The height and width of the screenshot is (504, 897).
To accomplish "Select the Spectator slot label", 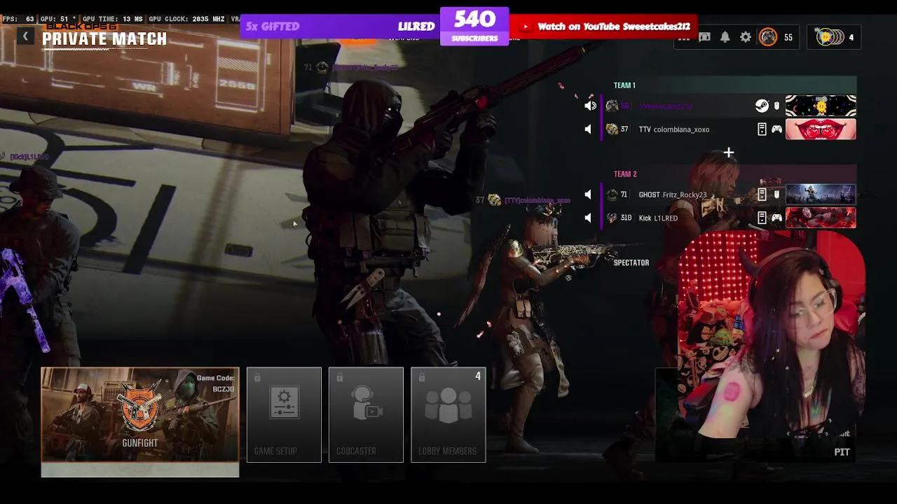I will pyautogui.click(x=631, y=262).
